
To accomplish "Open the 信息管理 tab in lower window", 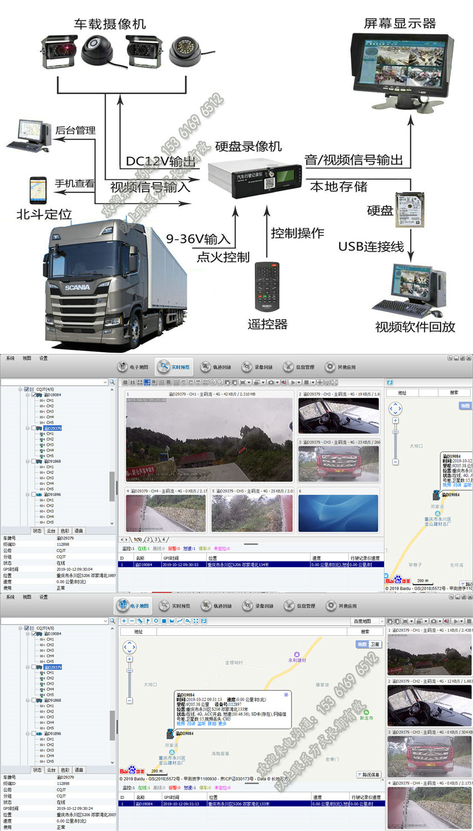I will point(299,606).
